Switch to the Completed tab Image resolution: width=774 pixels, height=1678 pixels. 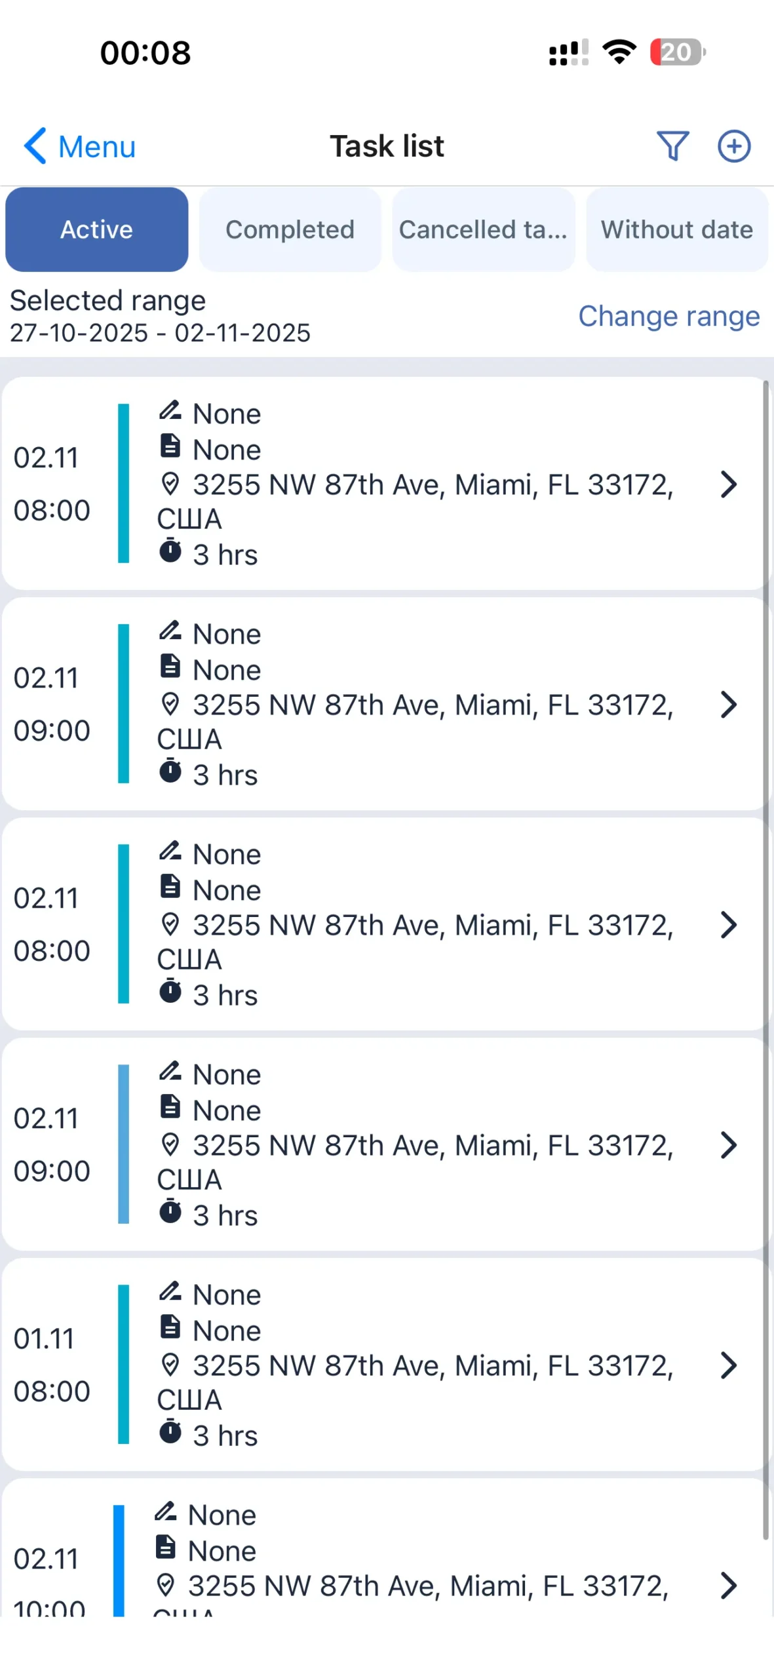point(290,229)
